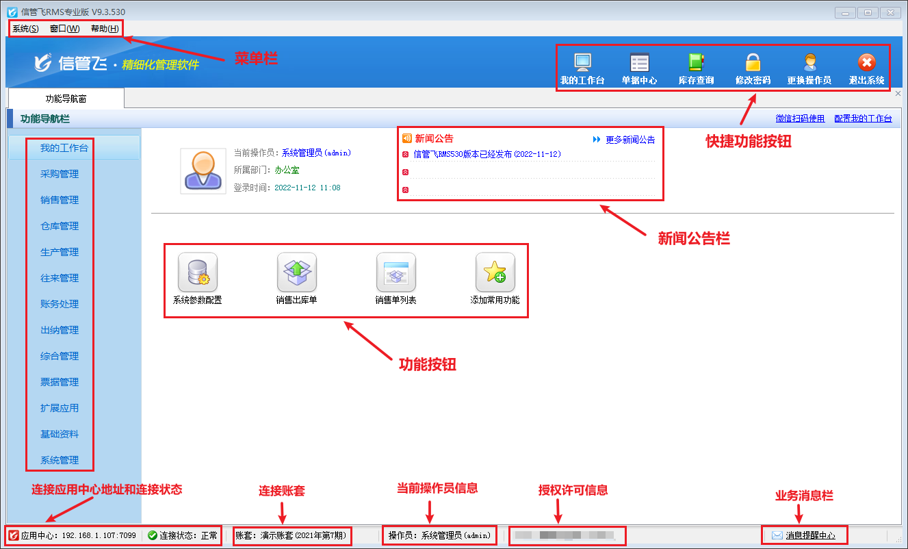The width and height of the screenshot is (908, 549).
Task: Open 我的工作台 toolbar icon
Action: click(582, 64)
